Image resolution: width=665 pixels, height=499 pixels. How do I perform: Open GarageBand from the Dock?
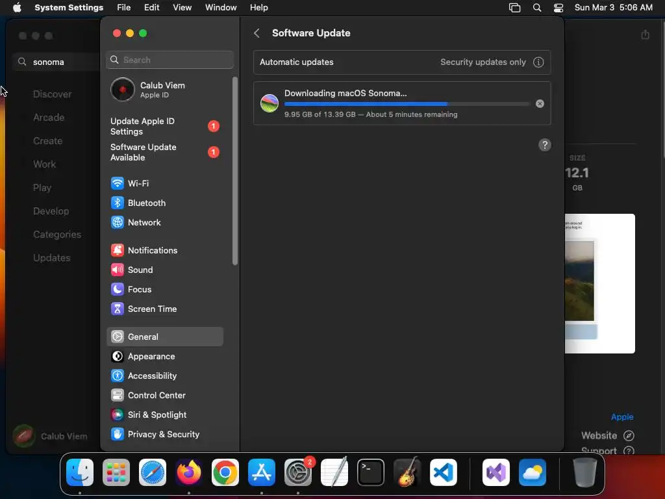(x=407, y=472)
